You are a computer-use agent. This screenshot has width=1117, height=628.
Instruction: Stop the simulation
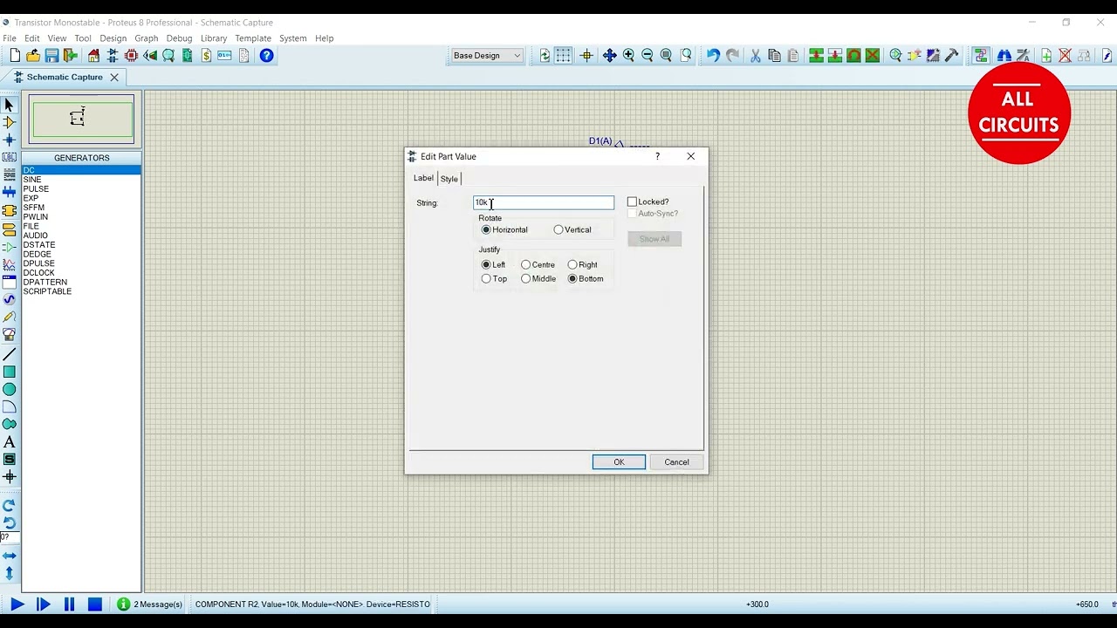tap(95, 604)
